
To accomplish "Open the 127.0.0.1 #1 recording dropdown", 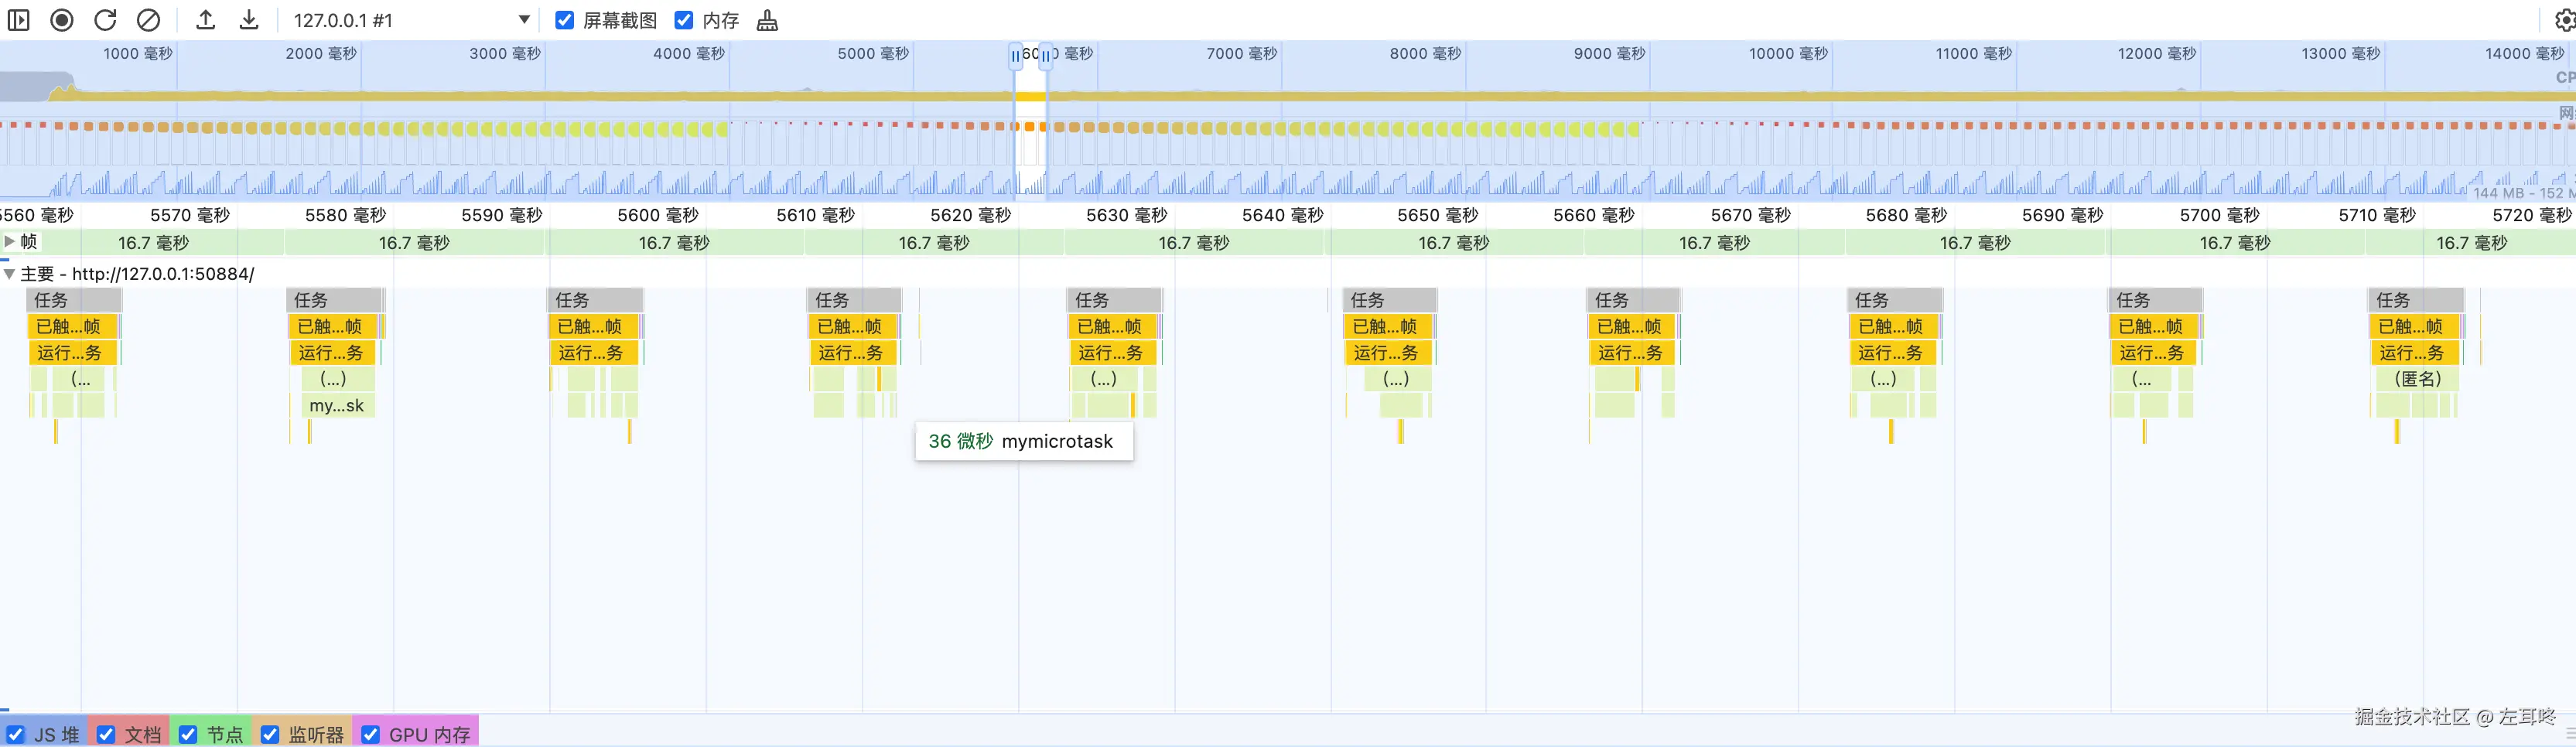I will pos(411,20).
